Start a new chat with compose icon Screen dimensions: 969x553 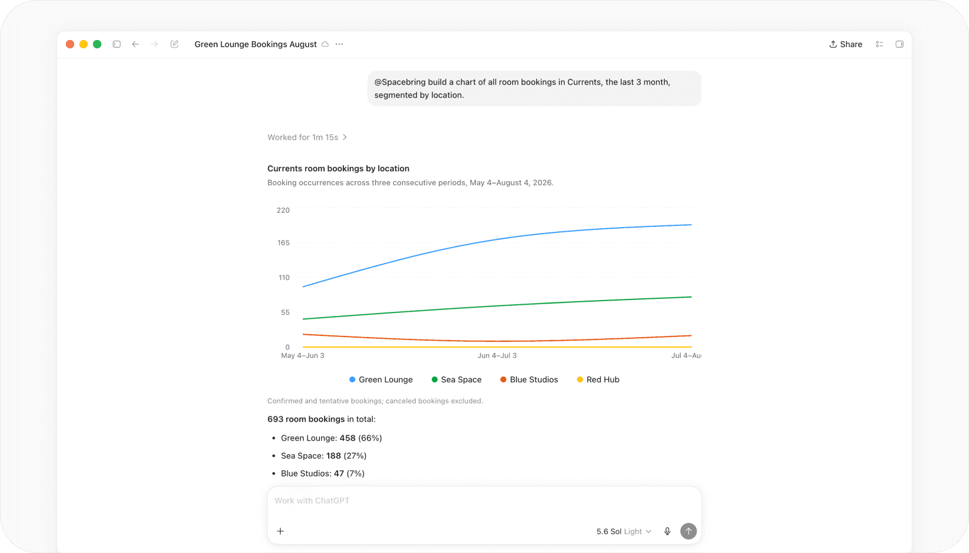(175, 44)
